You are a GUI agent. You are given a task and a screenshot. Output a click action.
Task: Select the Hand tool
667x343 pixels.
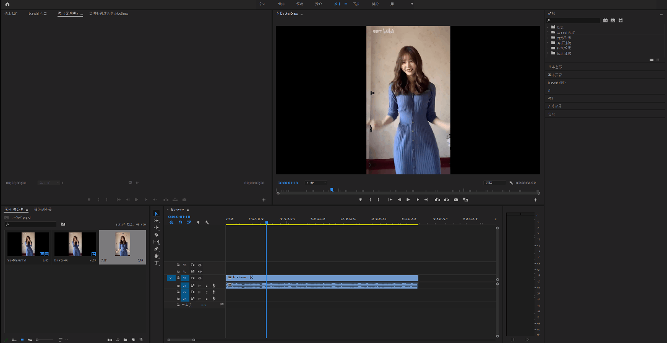pos(157,256)
